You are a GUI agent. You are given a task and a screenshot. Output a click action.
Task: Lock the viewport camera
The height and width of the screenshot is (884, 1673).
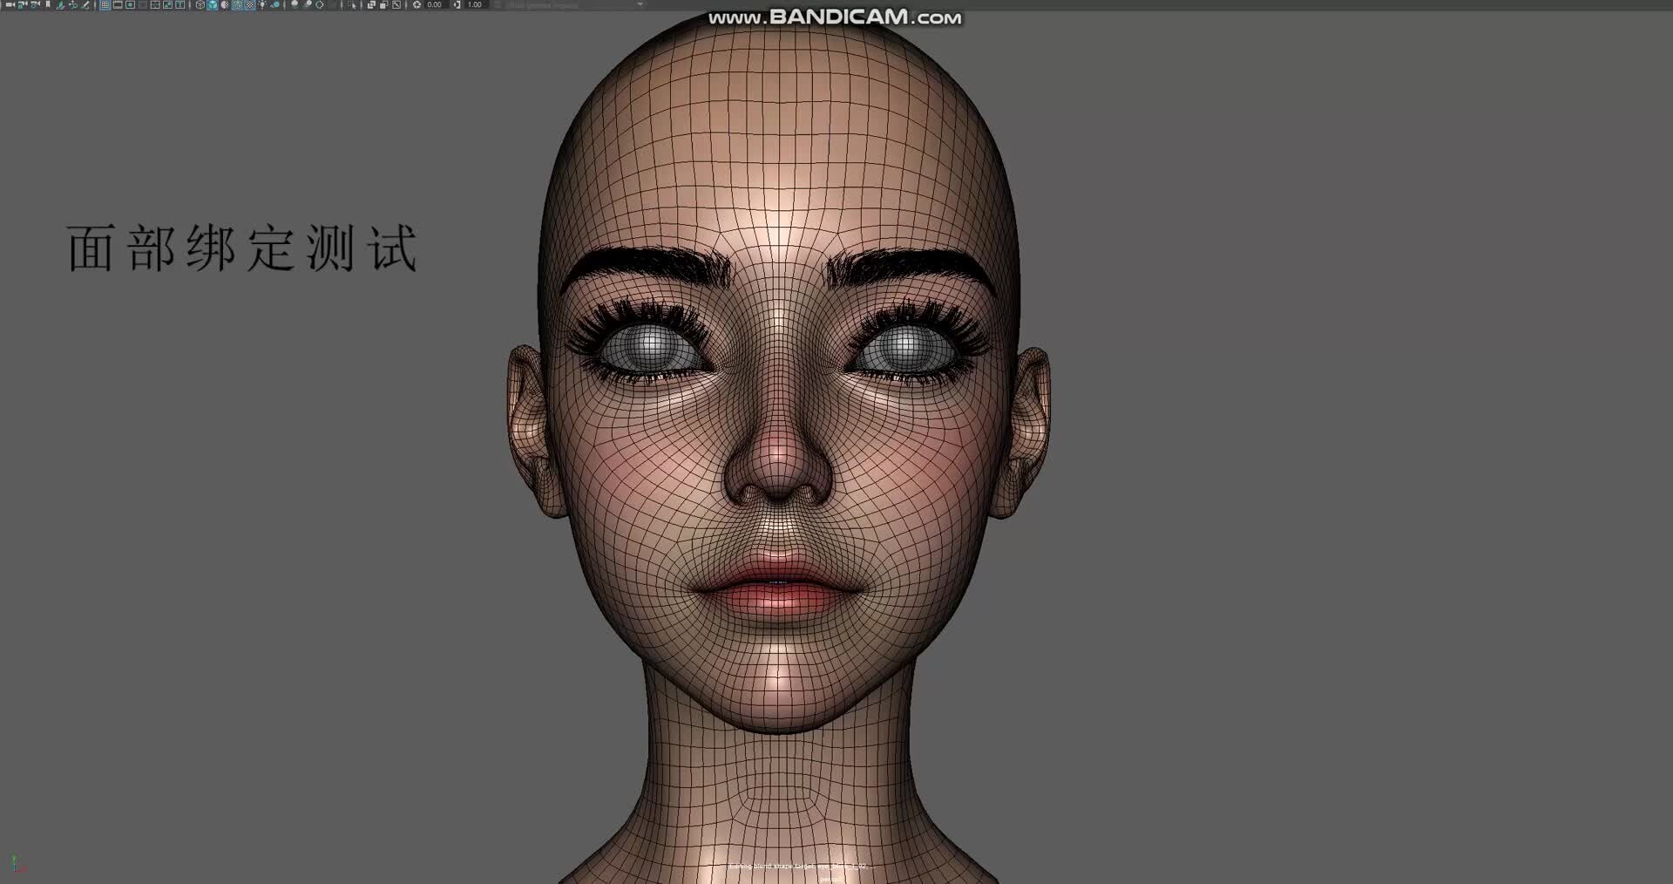22,4
